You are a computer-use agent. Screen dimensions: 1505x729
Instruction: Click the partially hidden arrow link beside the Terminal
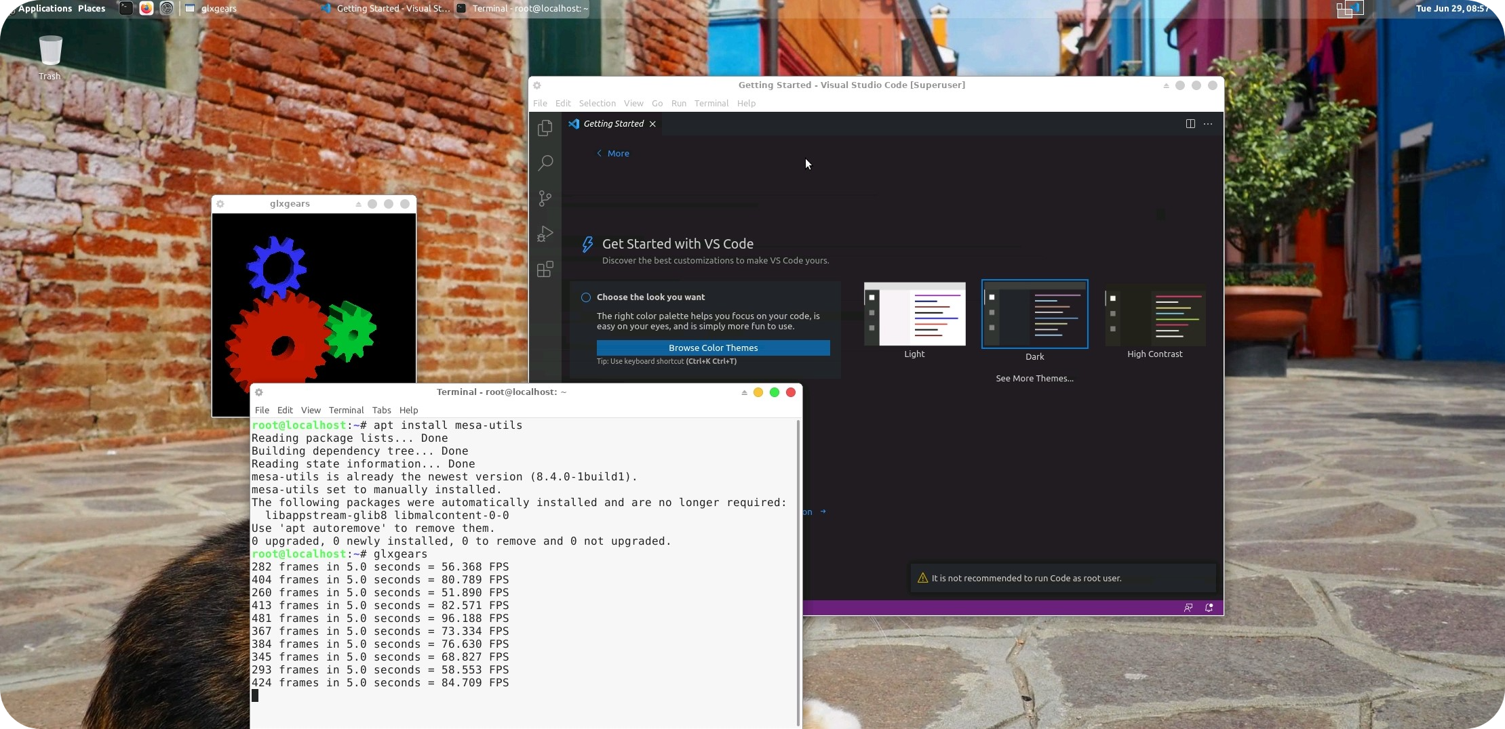point(815,512)
